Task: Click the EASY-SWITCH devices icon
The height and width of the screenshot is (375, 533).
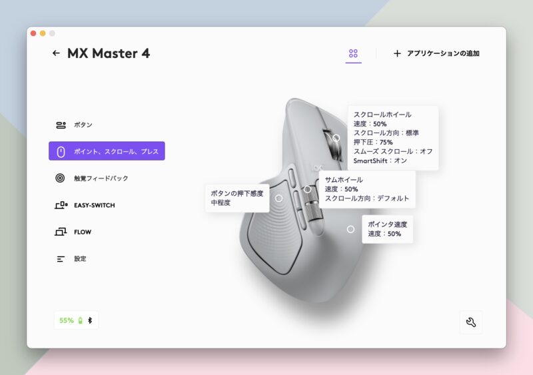Action: 61,205
